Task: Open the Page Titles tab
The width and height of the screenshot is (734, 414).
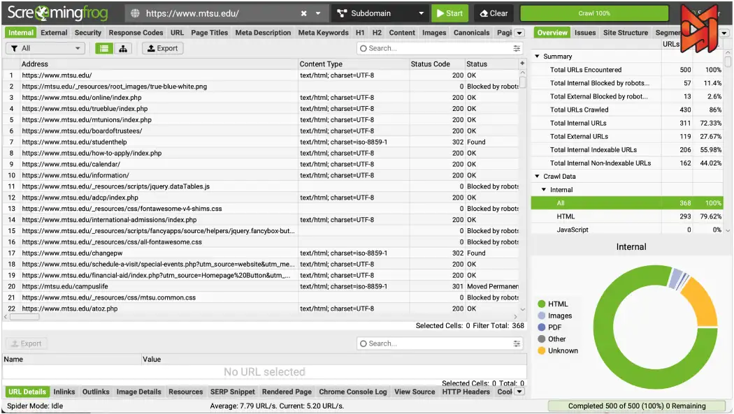Action: tap(209, 33)
